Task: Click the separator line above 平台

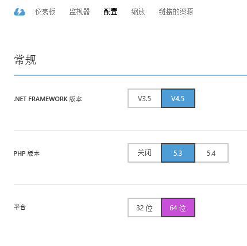Action: click(130, 185)
